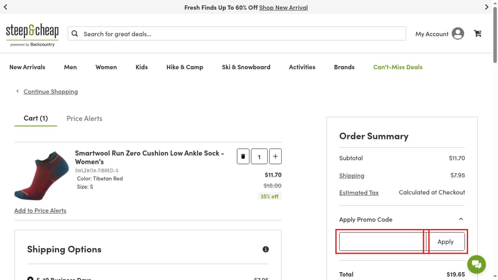Remove sock with trash icon
Screen dimensions: 498x280
click(x=243, y=156)
